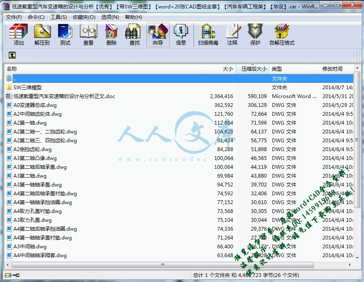Screen dimensions: 364x282
Task: Open archive Info (信息) icon
Action: click(x=181, y=35)
